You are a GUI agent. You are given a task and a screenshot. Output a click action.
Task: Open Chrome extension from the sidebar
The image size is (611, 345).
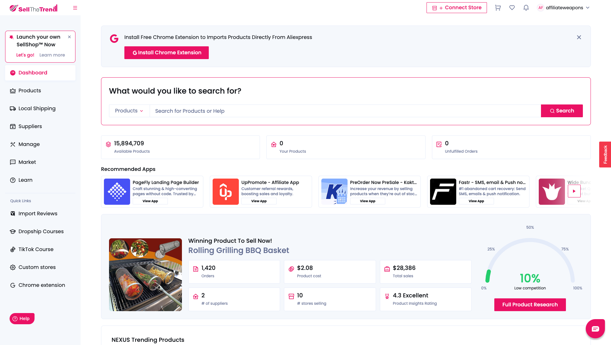tap(13, 285)
